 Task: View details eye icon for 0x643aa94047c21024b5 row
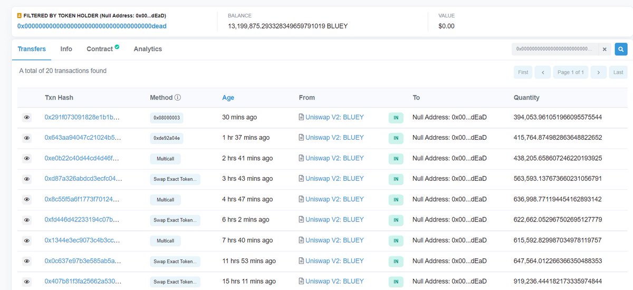(x=27, y=138)
